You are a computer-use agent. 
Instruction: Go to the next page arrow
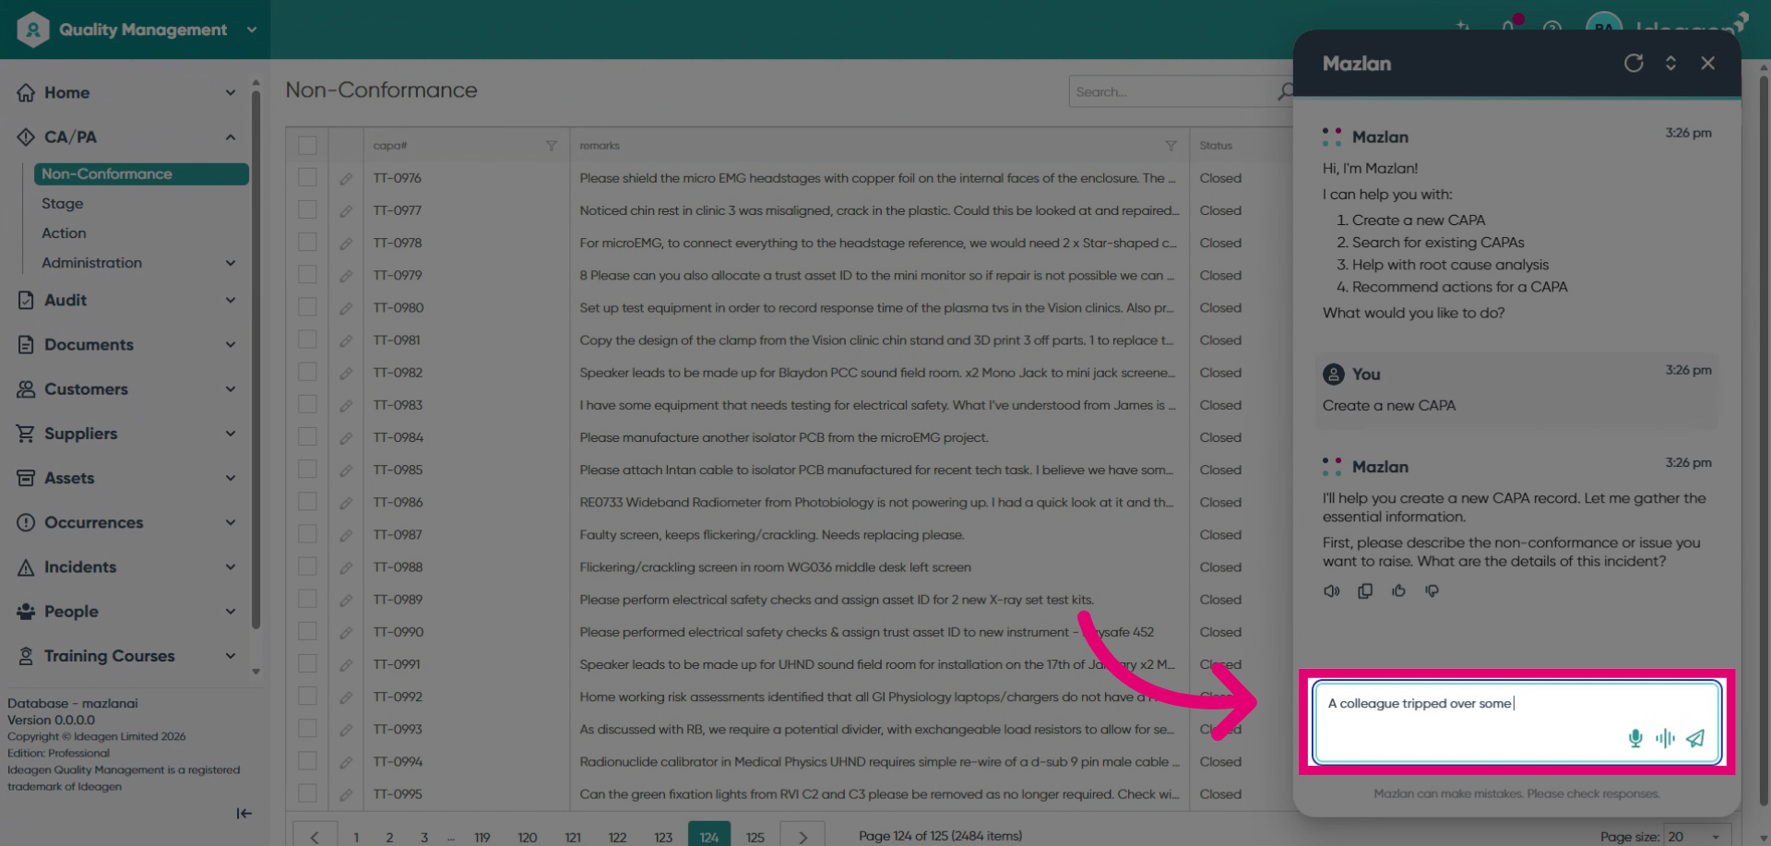[x=802, y=836]
